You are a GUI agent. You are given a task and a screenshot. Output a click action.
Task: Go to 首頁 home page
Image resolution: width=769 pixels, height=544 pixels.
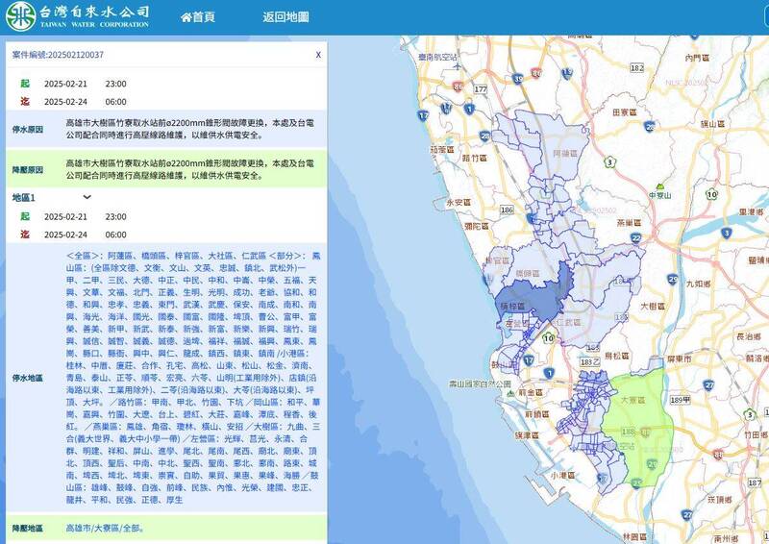tap(197, 17)
